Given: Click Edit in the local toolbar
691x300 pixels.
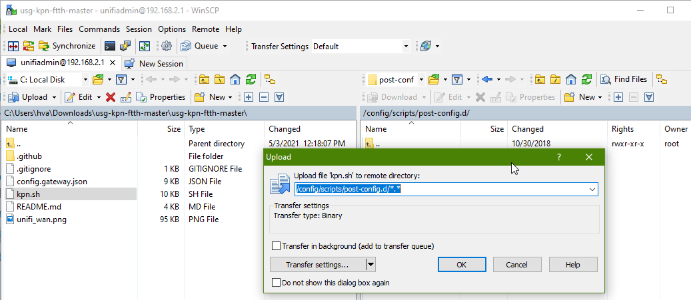Looking at the screenshot, I should pos(79,96).
